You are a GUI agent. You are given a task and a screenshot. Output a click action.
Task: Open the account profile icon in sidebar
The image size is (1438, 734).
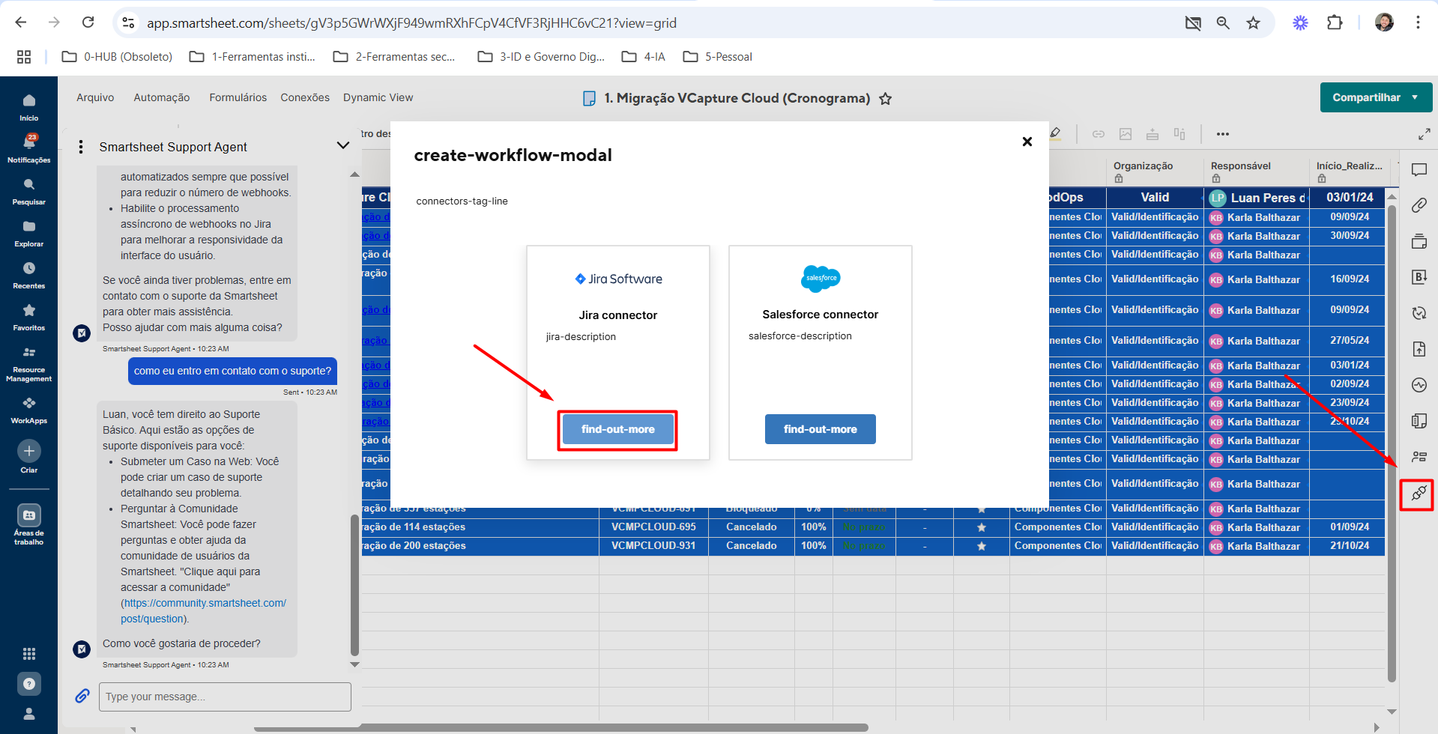pos(28,714)
